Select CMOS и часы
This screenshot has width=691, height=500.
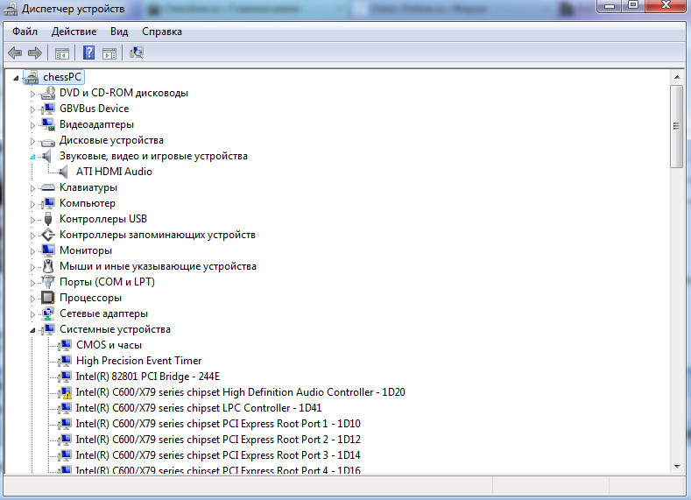(x=109, y=345)
